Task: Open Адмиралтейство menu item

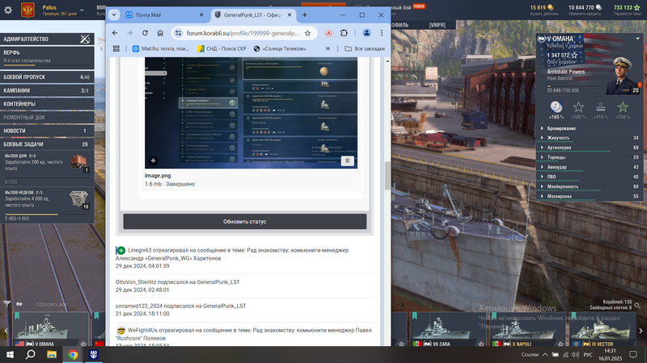Action: click(47, 39)
